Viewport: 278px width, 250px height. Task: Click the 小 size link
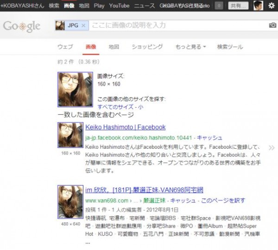(x=140, y=107)
